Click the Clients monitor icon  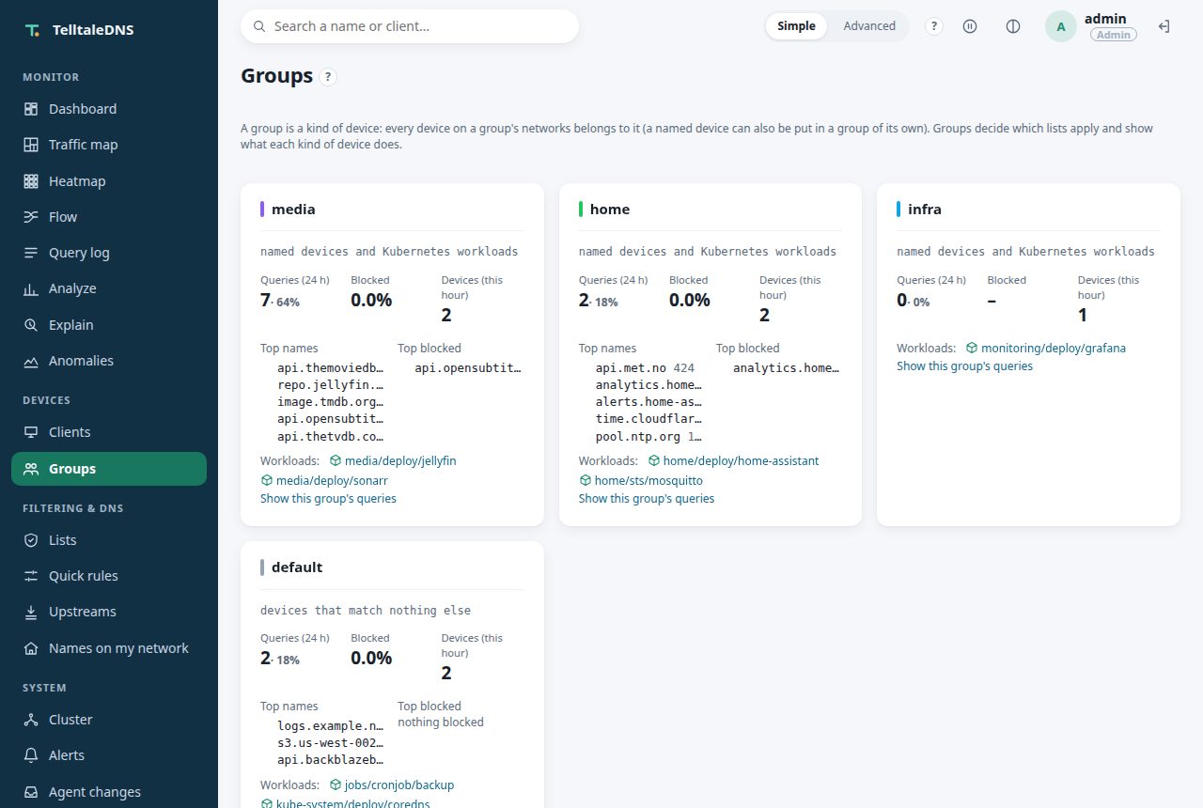click(x=31, y=432)
